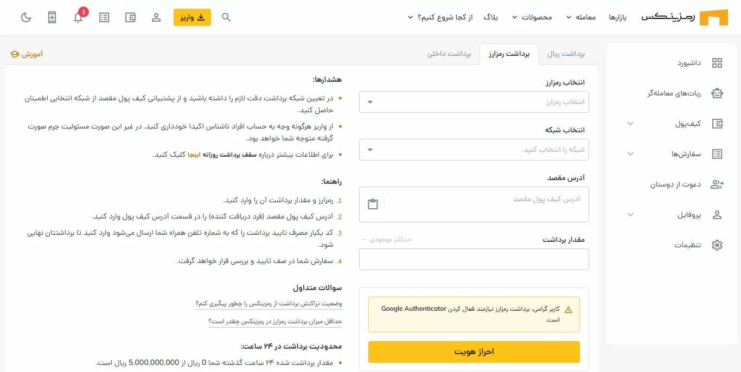741x372 pixels.
Task: Click the yellow واریز deposit button
Action: (x=193, y=17)
